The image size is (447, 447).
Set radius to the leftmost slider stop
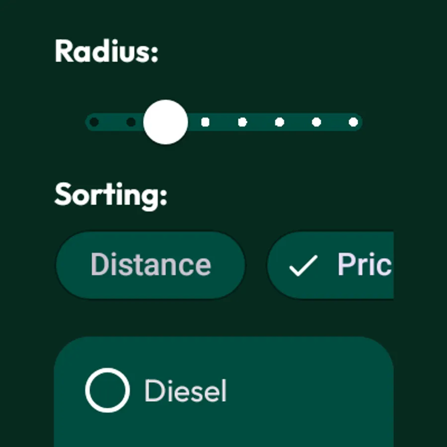click(94, 122)
